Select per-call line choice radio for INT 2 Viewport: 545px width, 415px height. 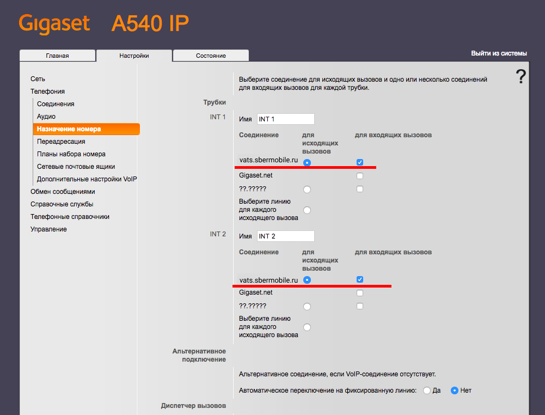[307, 327]
